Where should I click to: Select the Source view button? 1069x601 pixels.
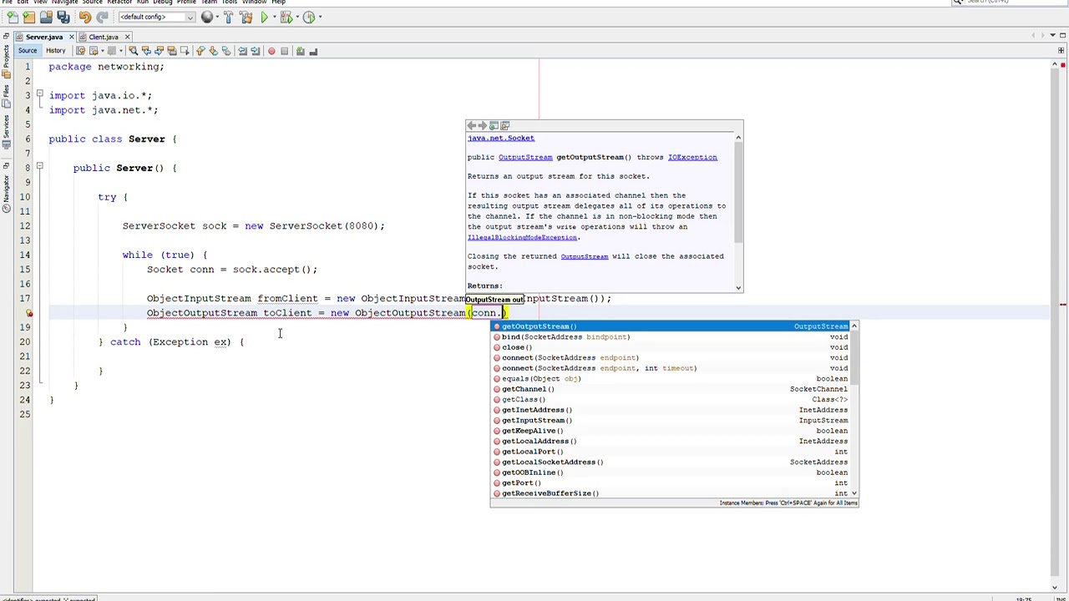pyautogui.click(x=28, y=51)
